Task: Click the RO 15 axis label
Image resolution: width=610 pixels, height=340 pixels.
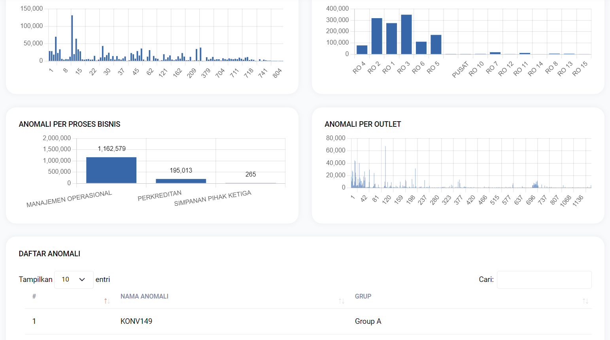Action: coord(580,68)
